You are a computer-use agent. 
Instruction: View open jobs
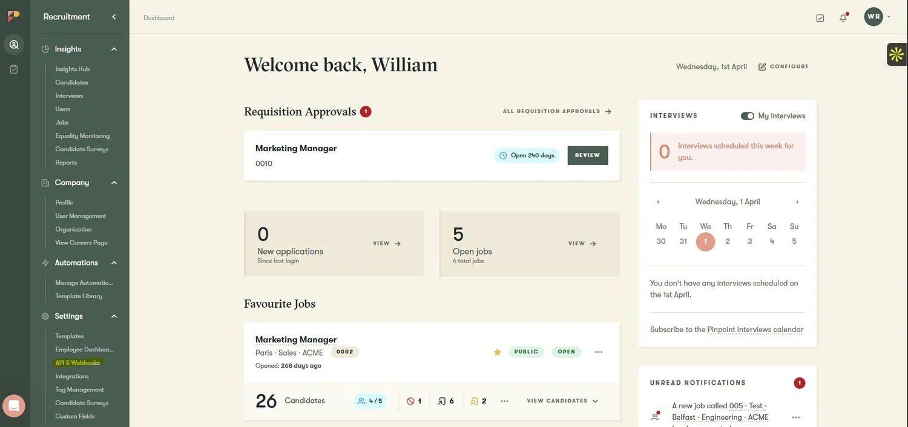point(582,244)
